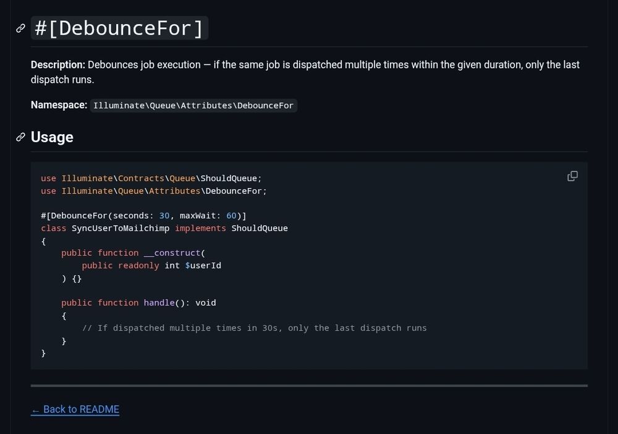Open the Back to README link
The image size is (618, 434).
[x=75, y=409]
